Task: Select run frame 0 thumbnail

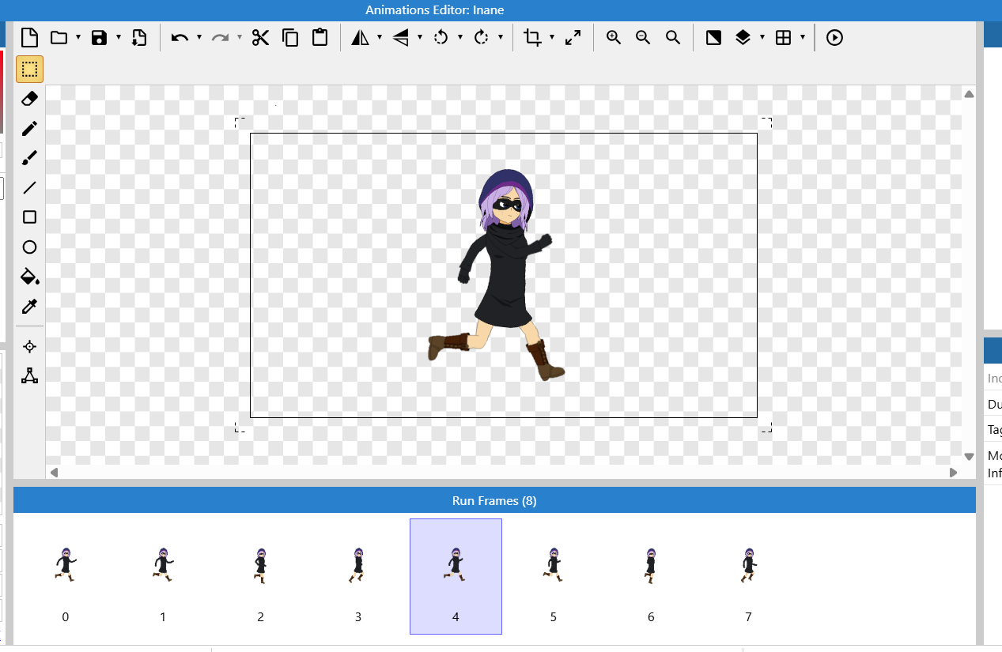Action: [65, 576]
